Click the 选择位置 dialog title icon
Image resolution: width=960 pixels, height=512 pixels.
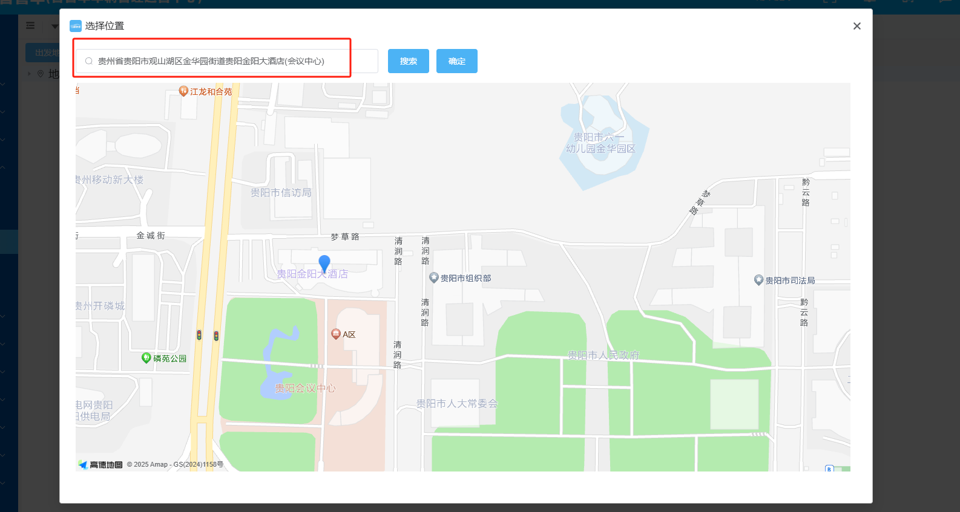76,26
